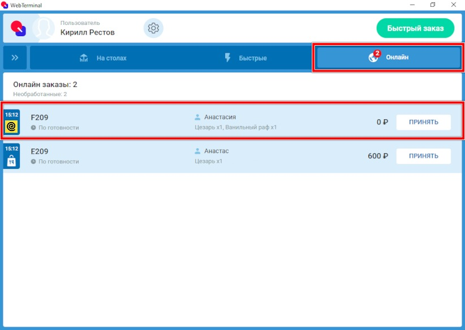
Task: Select order number F209
Action: pyautogui.click(x=40, y=118)
